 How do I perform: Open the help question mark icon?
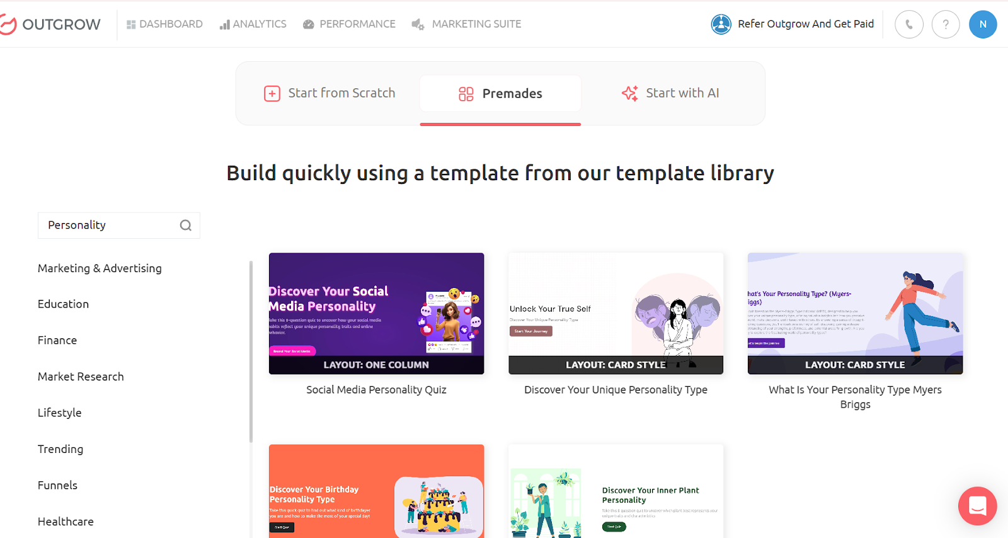coord(945,25)
